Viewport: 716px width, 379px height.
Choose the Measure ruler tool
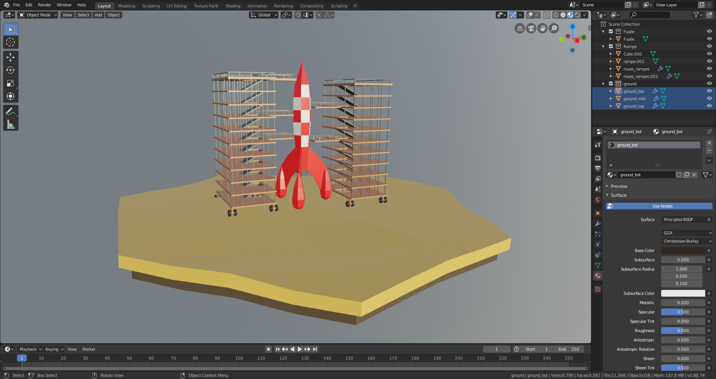click(x=10, y=124)
